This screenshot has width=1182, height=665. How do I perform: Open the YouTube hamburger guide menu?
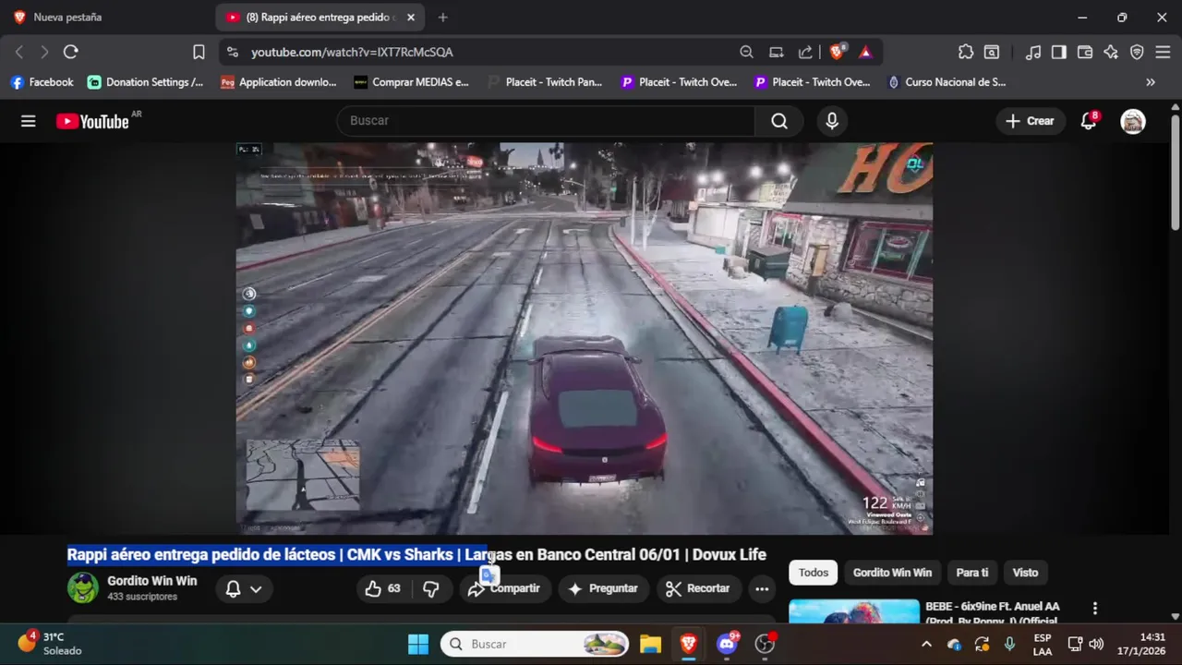pos(29,121)
